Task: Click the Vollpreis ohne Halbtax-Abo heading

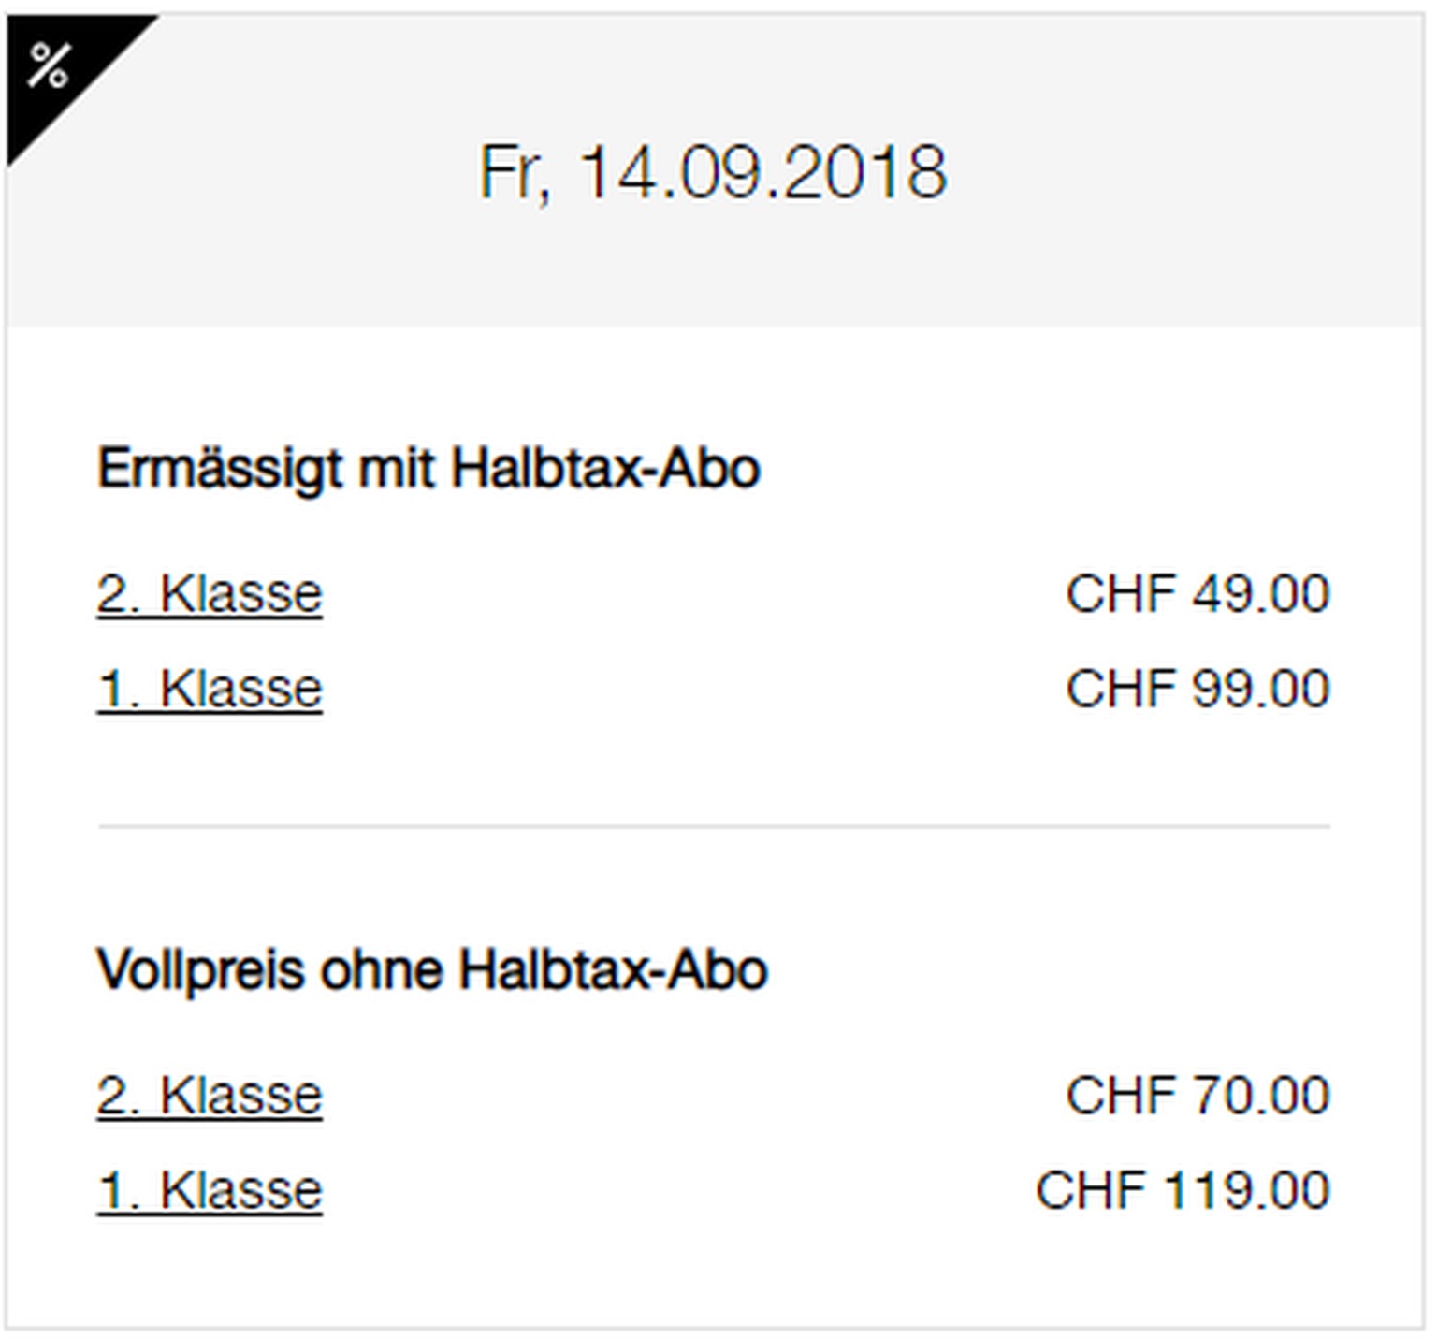Action: [432, 969]
